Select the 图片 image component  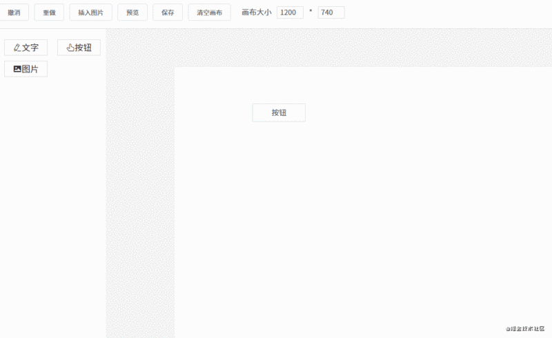click(26, 69)
